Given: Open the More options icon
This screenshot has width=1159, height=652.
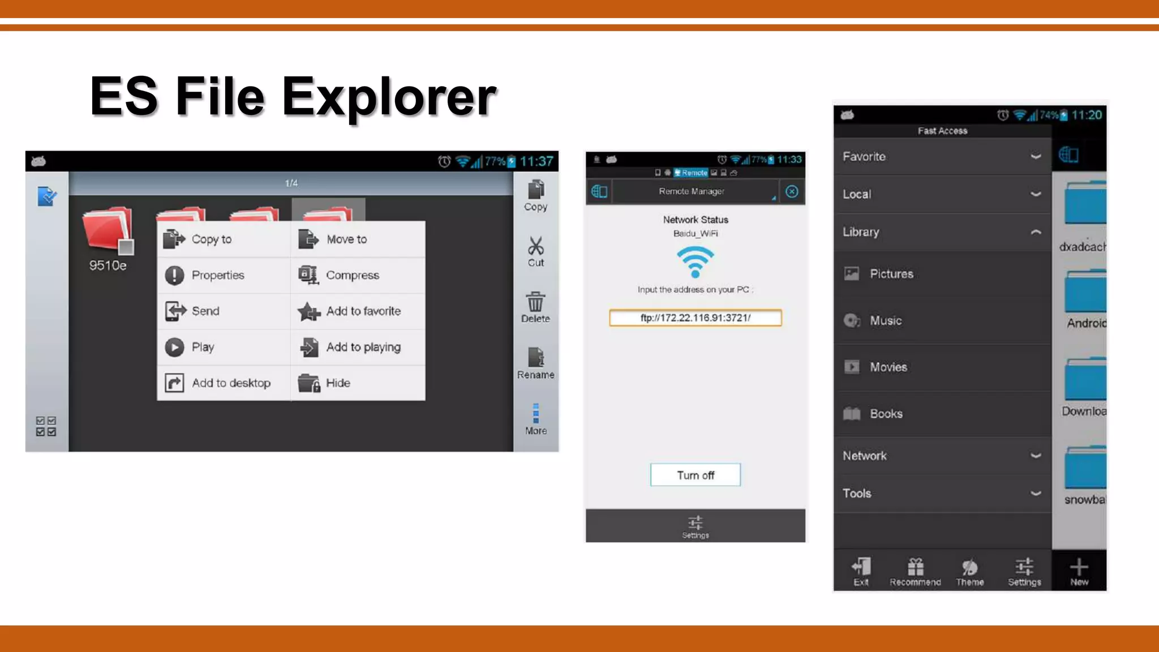Looking at the screenshot, I should 535,419.
